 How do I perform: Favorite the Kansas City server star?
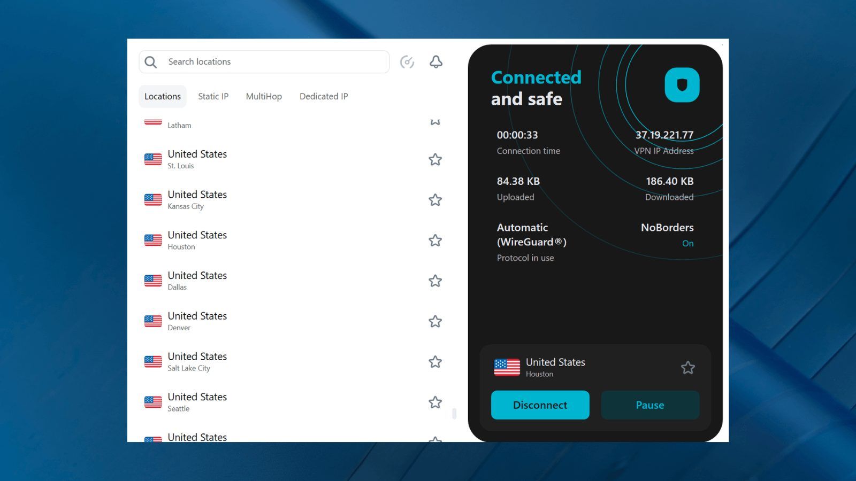click(x=435, y=200)
